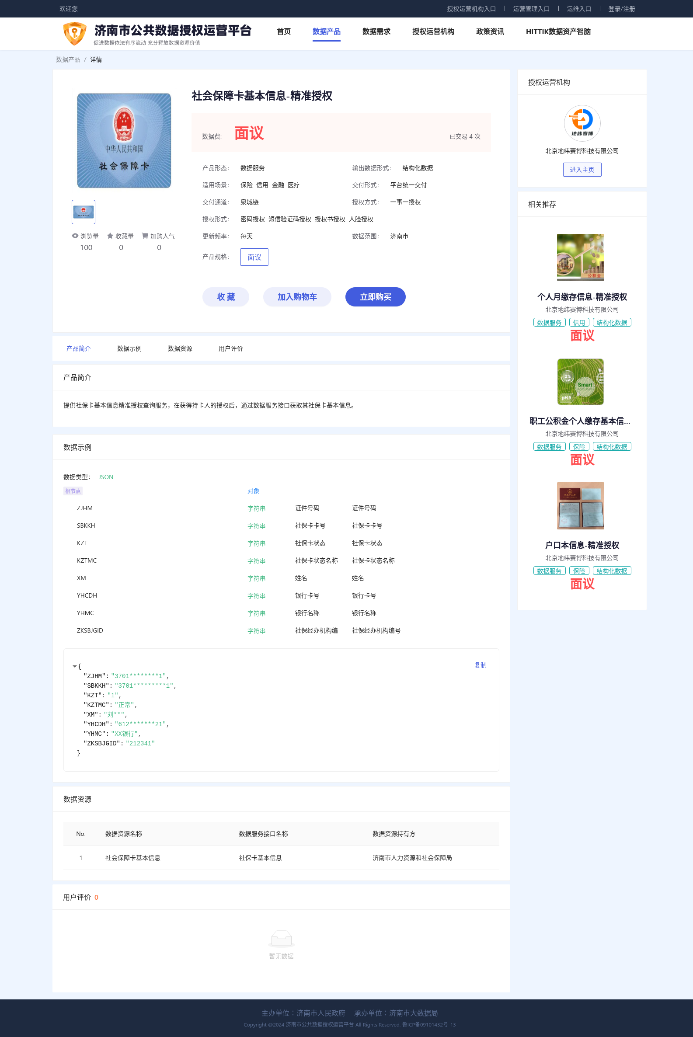
Task: Click 社保卡基本信息 interface name cell
Action: tap(260, 858)
